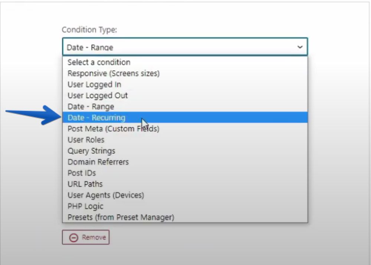Choose Domain Referrers condition
371x265 pixels.
[x=185, y=162]
